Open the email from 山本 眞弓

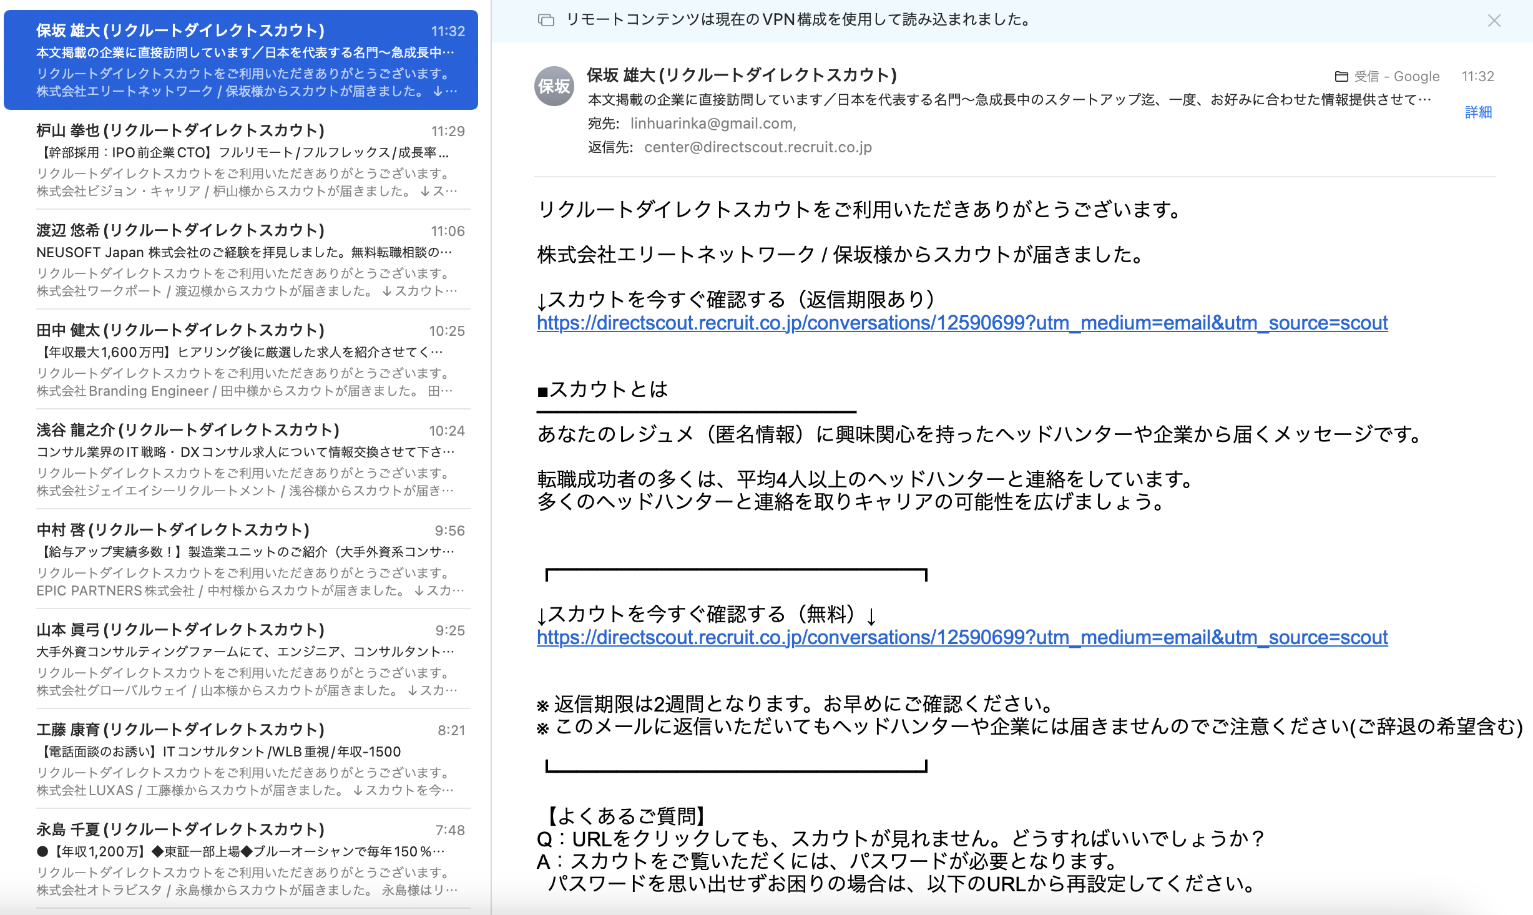coord(241,659)
